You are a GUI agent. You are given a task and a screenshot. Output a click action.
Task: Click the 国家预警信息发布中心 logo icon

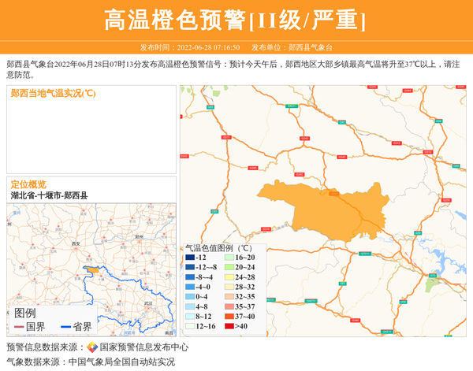point(92,347)
